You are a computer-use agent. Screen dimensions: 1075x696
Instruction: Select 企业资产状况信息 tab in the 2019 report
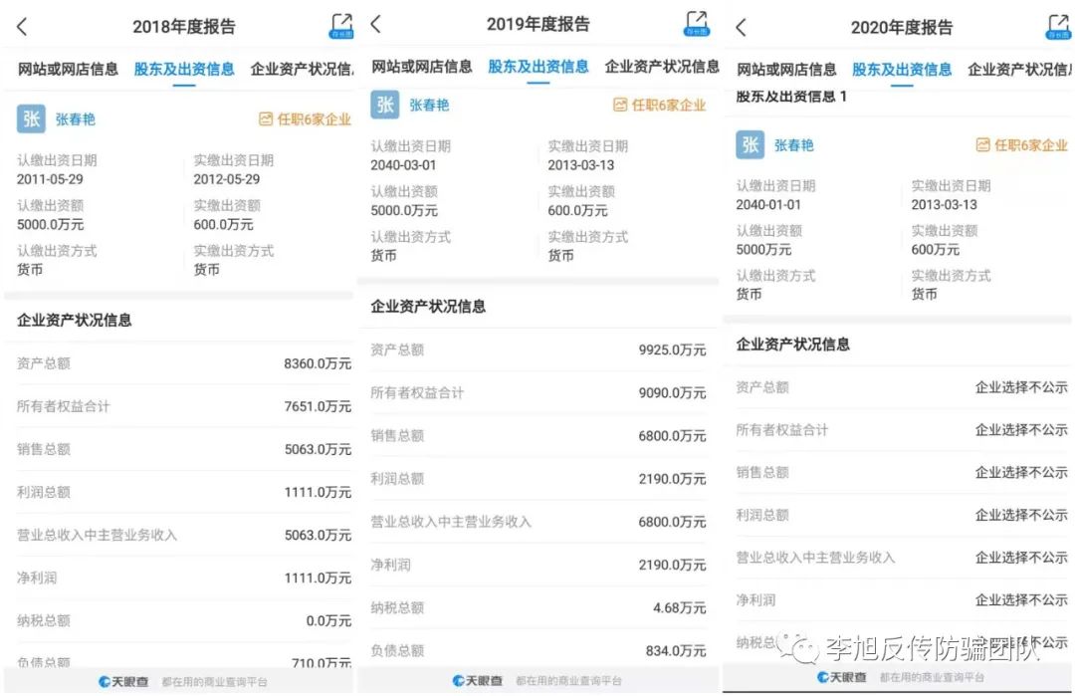click(x=662, y=67)
